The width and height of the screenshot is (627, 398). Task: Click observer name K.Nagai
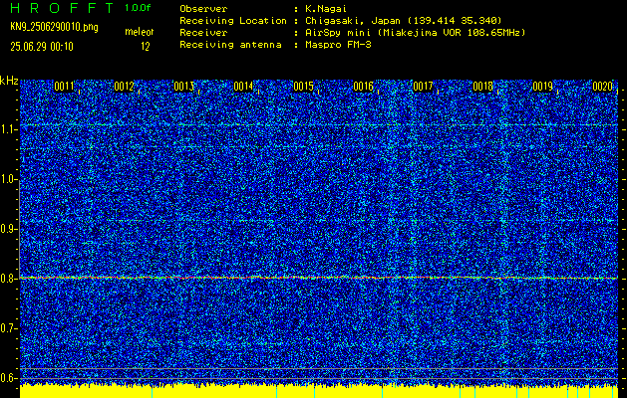tap(326, 9)
